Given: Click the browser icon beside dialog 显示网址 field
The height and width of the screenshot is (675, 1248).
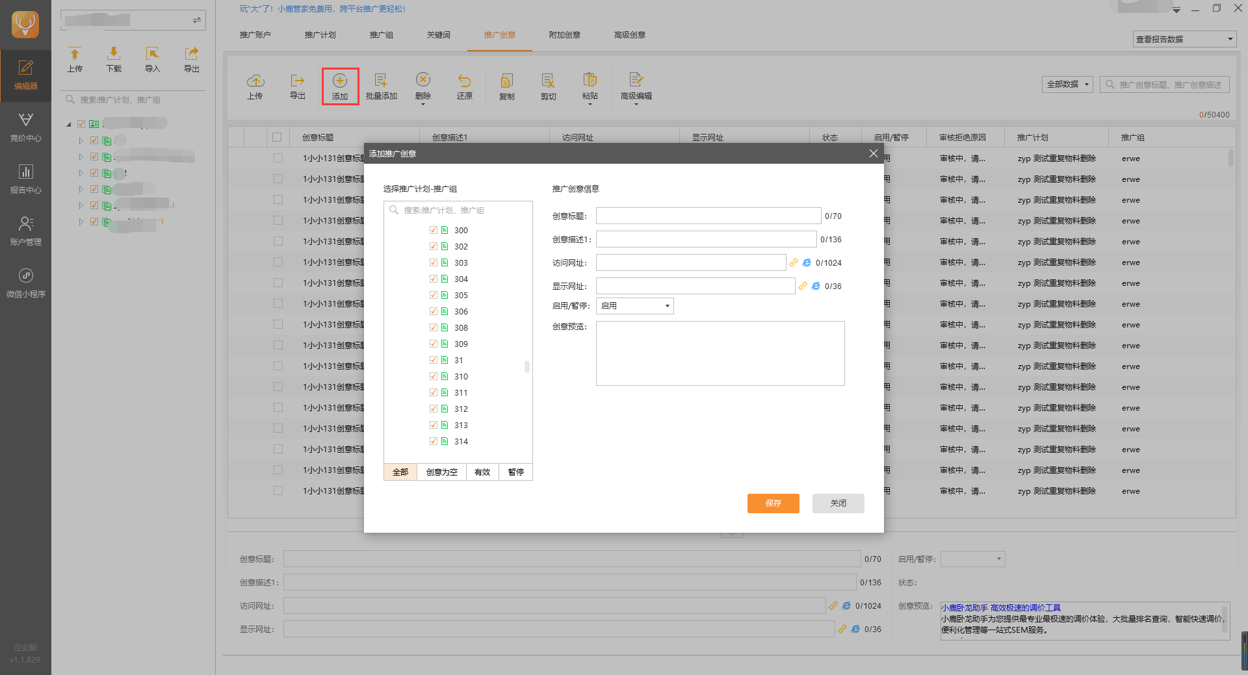Looking at the screenshot, I should click(816, 286).
